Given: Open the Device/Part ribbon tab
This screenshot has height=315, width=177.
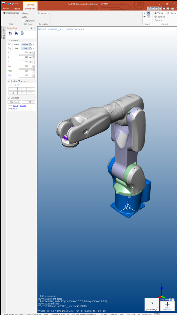Looking at the screenshot, I should tap(30, 9).
